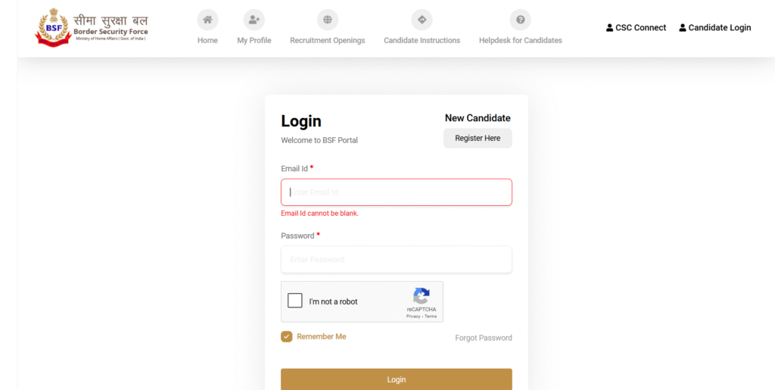Click the BSF logo emblem

click(52, 29)
